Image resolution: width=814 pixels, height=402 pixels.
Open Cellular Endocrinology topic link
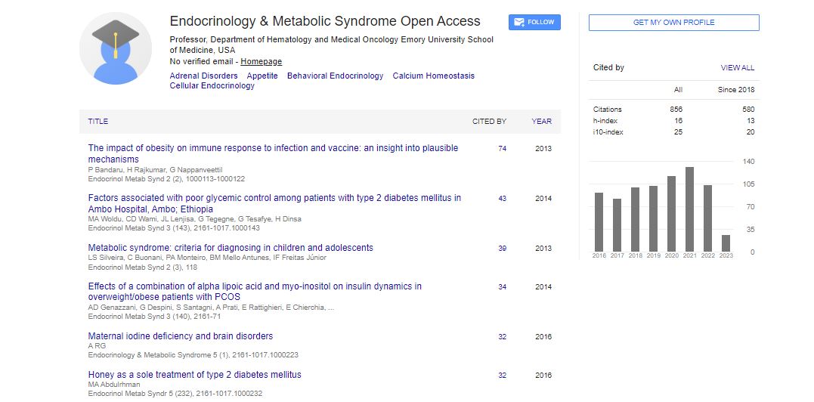click(212, 86)
